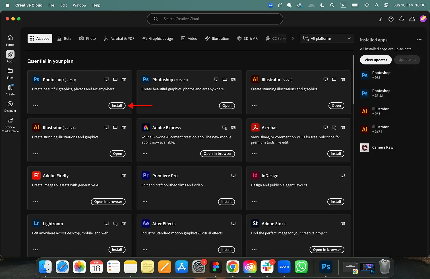Open the File menu in the menu bar
Image resolution: width=430 pixels, height=279 pixels.
click(x=51, y=5)
